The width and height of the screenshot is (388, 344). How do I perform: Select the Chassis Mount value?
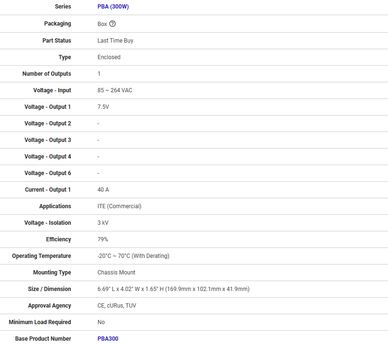coord(116,273)
